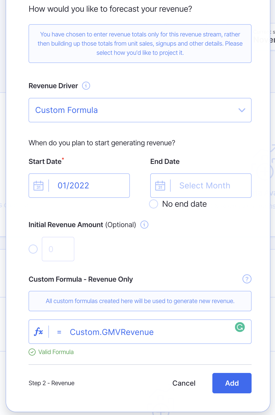The image size is (275, 415).
Task: Click the Valid Formula checkmark icon
Action: [x=32, y=352]
